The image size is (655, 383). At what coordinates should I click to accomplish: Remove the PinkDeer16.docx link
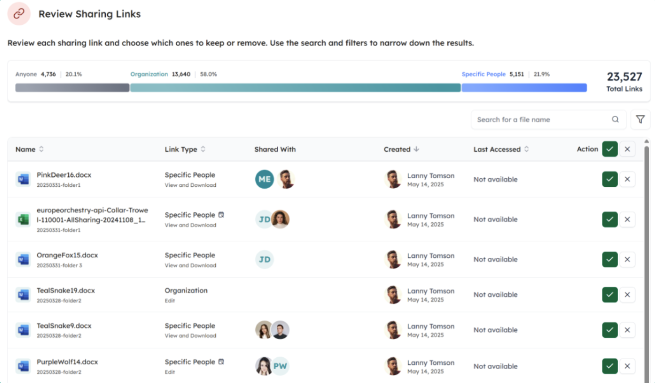pos(627,180)
